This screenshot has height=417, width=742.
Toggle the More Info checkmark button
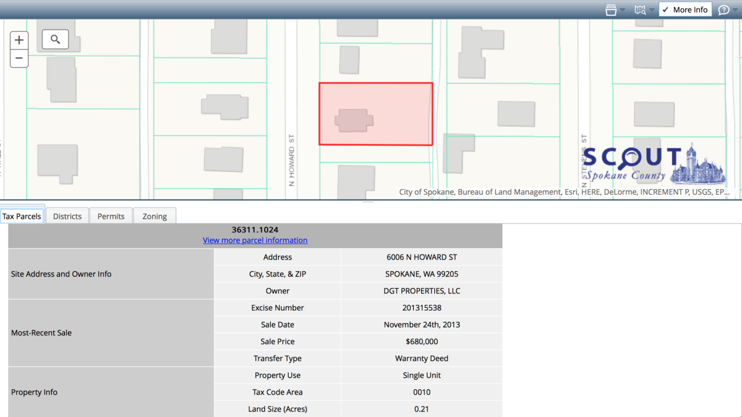(685, 9)
